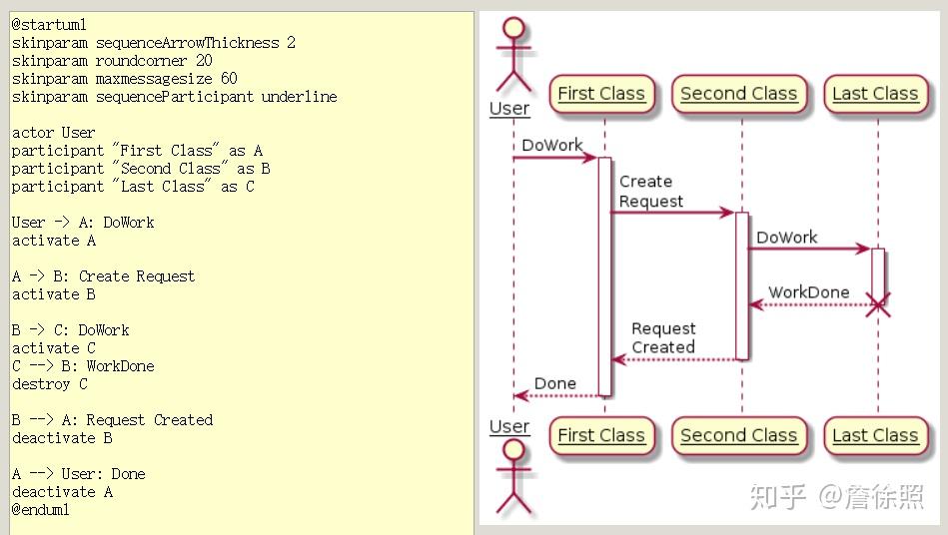Viewport: 948px width, 535px height.
Task: Click the User actor icon at top
Action: coord(513,55)
